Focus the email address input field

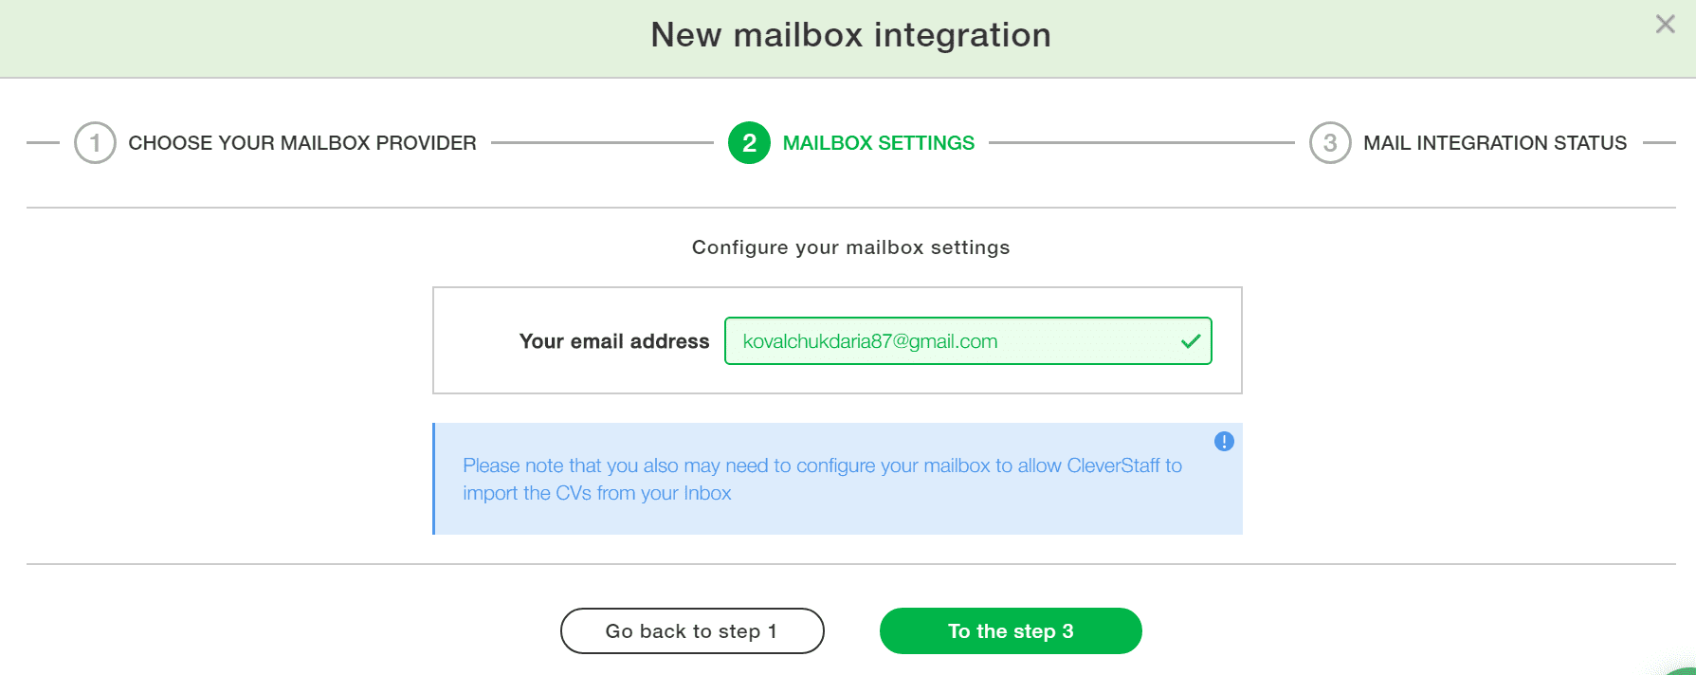968,341
